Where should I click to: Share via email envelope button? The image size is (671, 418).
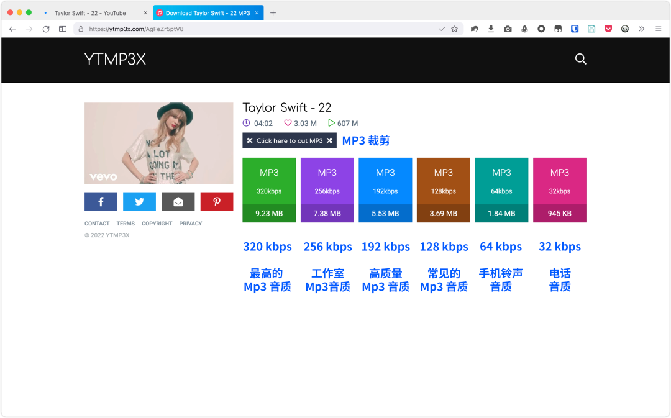pyautogui.click(x=178, y=201)
